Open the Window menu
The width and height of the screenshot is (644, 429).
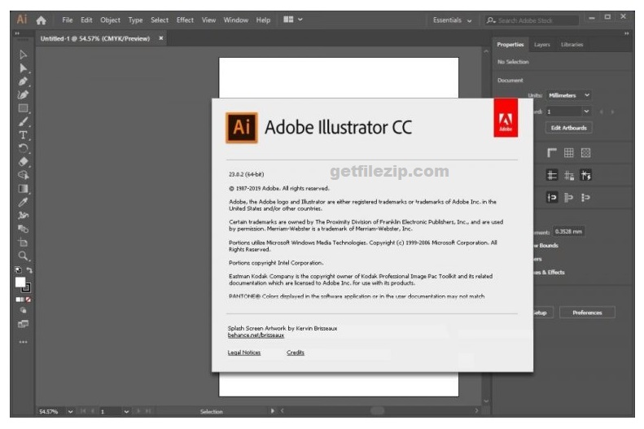236,20
